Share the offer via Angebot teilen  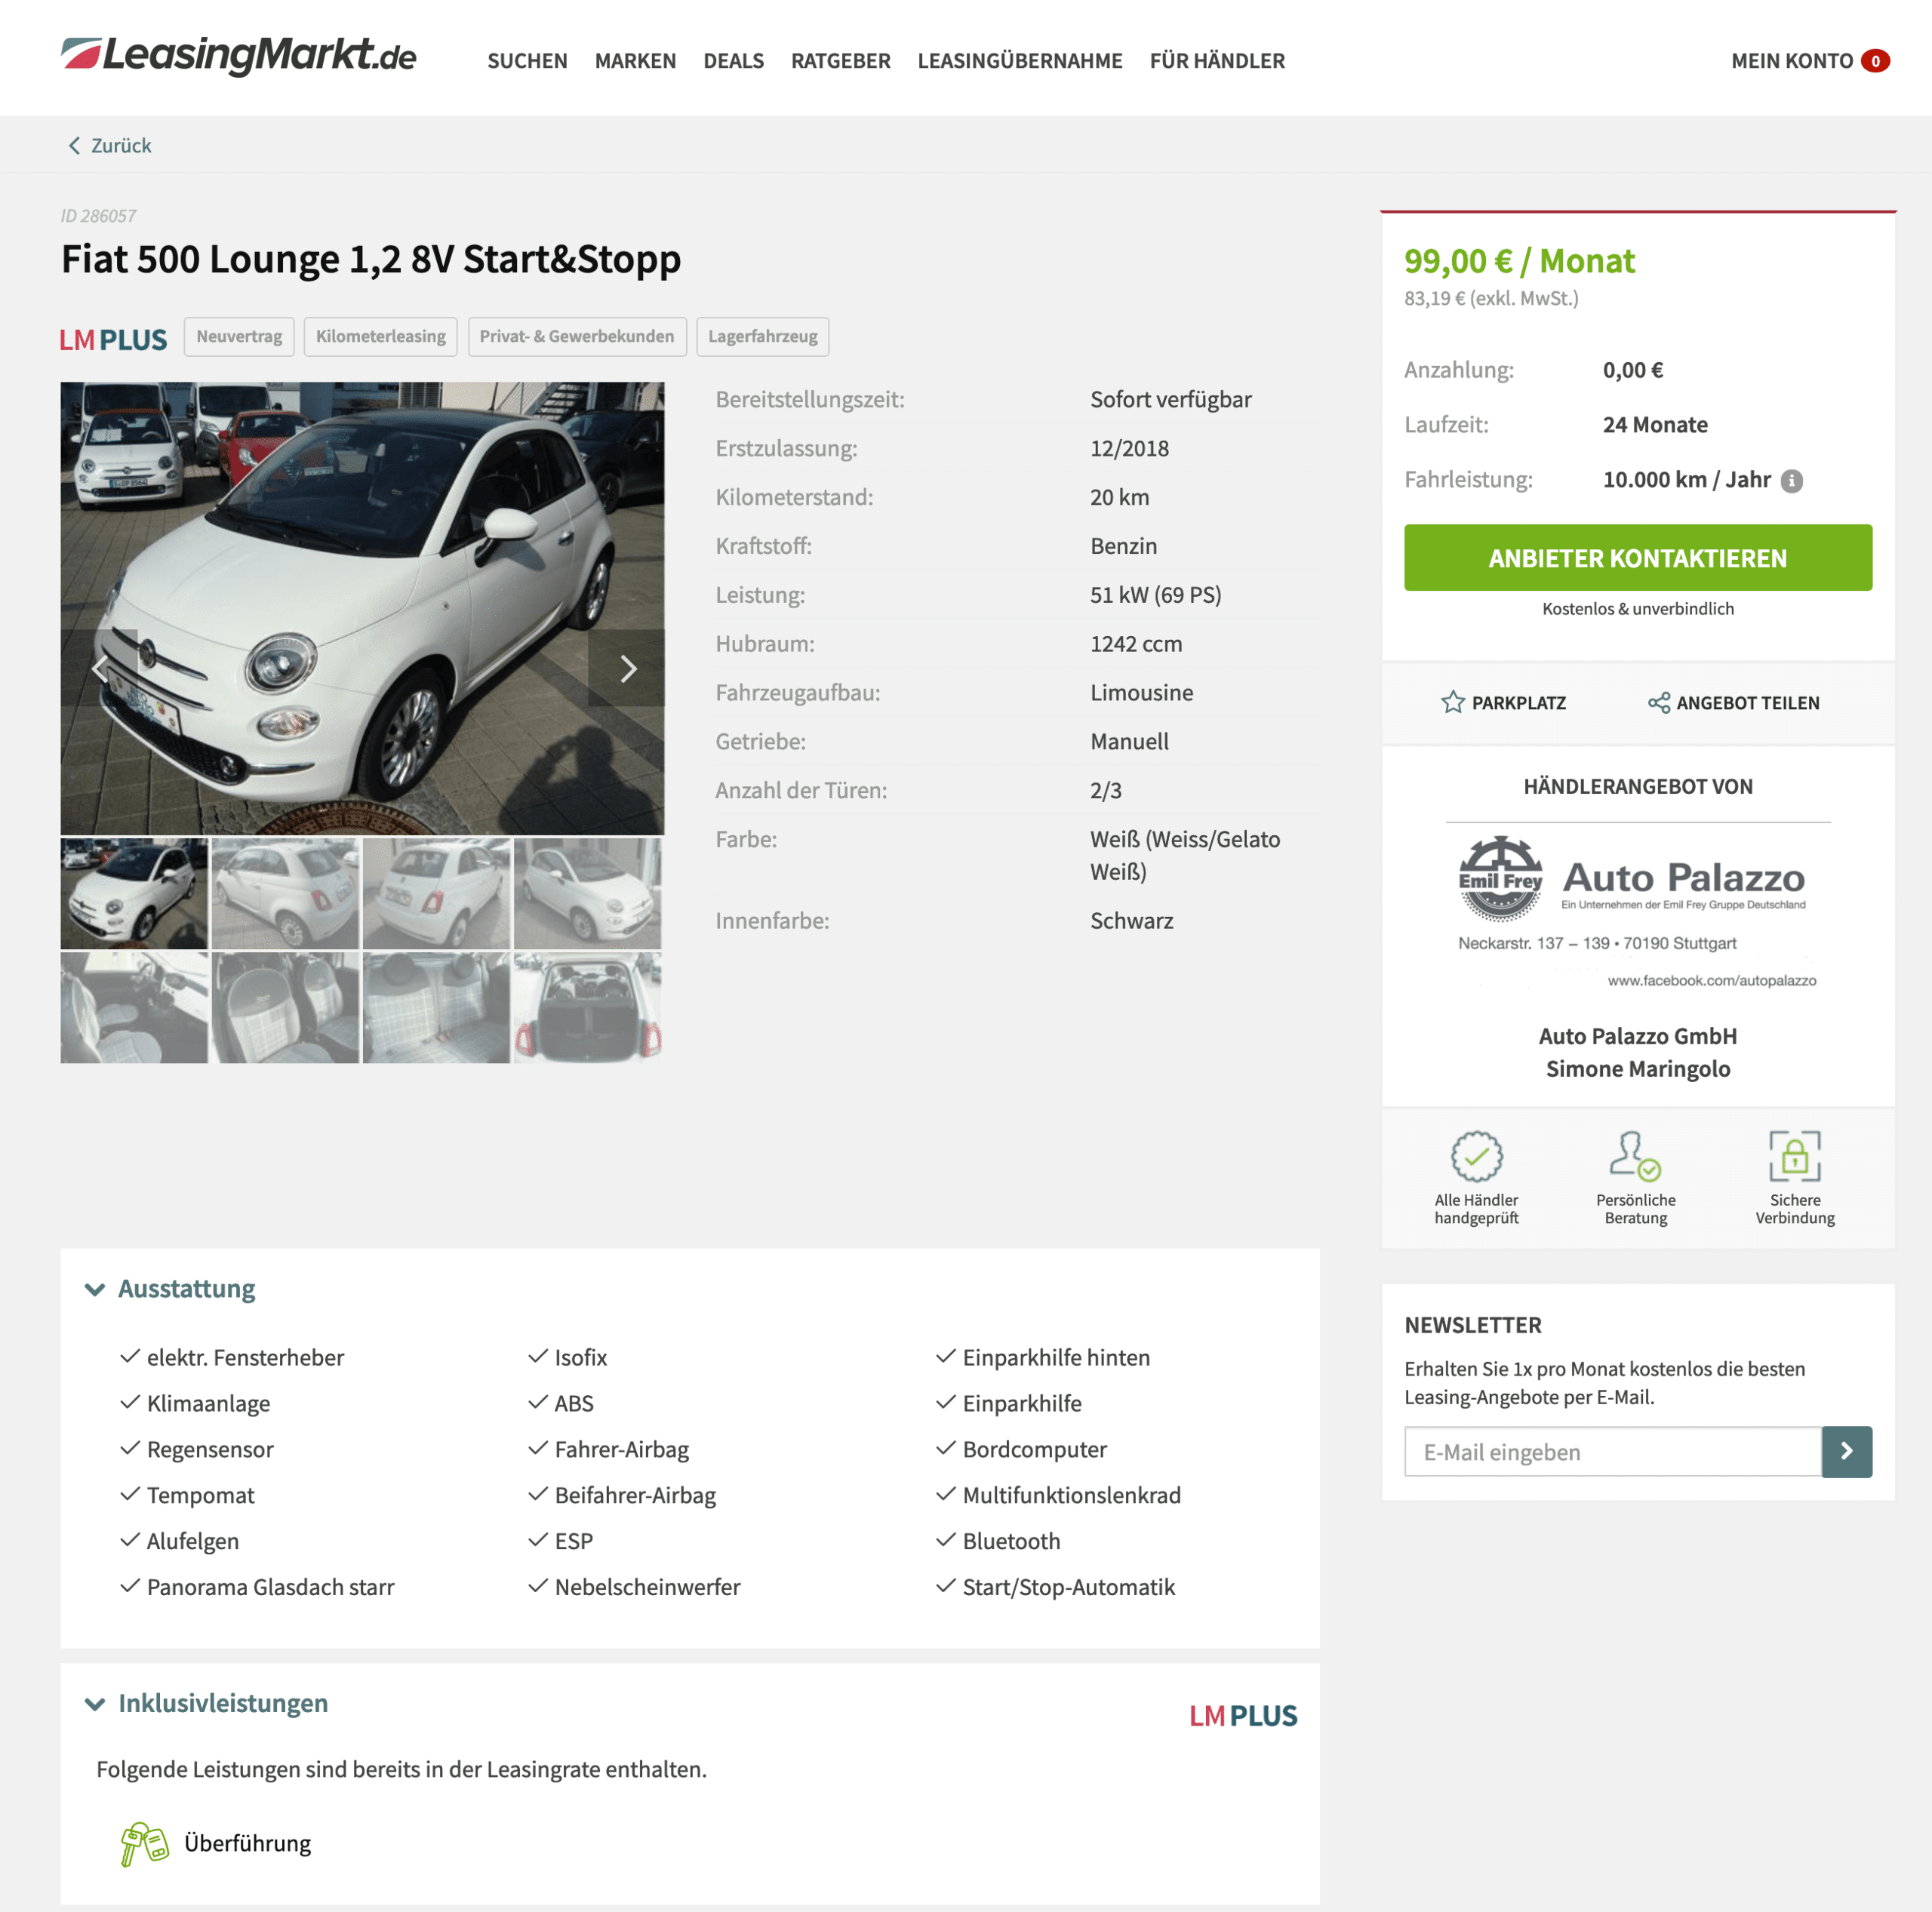pos(1733,703)
